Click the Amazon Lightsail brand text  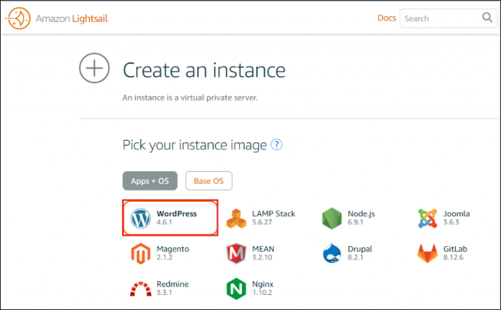pos(72,18)
